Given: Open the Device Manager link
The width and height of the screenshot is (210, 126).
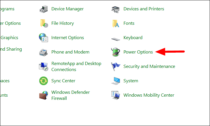Looking at the screenshot, I should click(67, 9).
